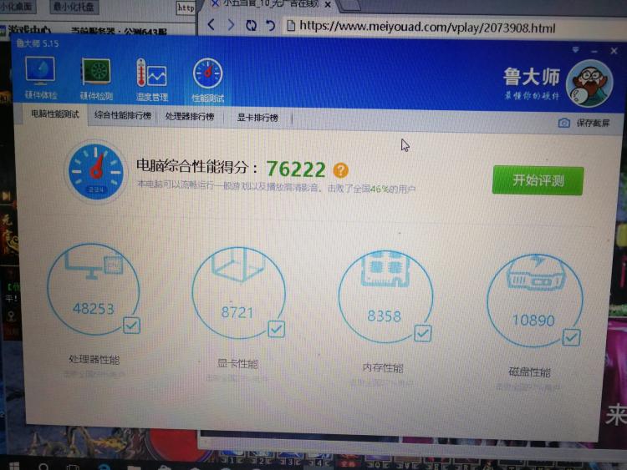Click the memory performance circle 8358
The width and height of the screenshot is (627, 470).
click(385, 296)
